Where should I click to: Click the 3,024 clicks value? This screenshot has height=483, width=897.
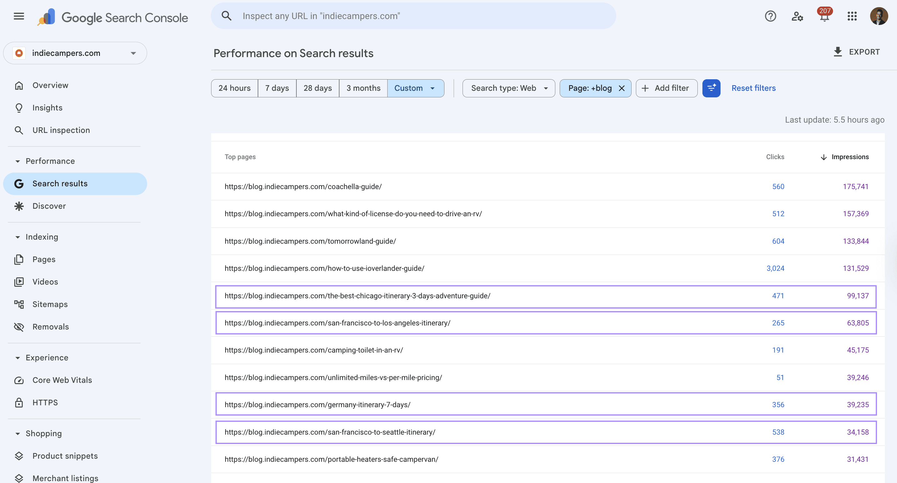775,268
